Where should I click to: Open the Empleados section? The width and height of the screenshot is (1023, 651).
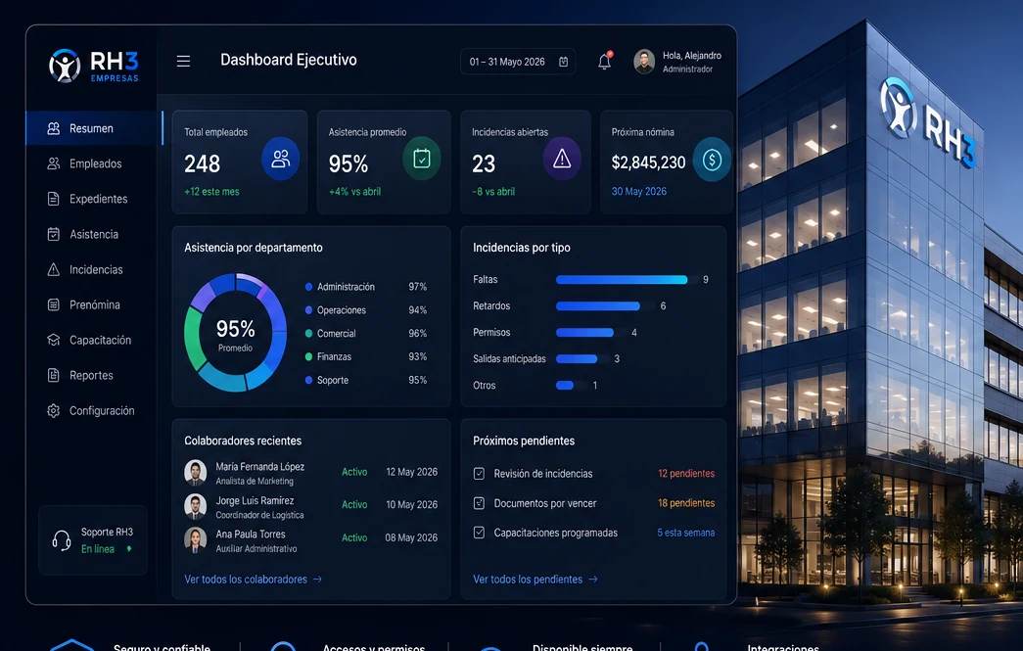tap(91, 163)
